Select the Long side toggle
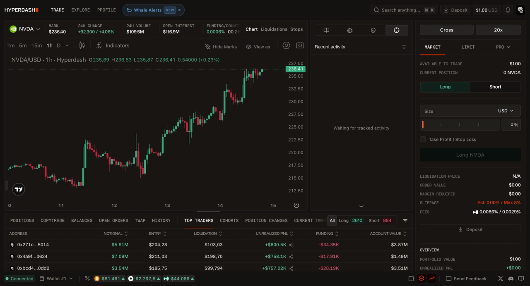 click(445, 87)
